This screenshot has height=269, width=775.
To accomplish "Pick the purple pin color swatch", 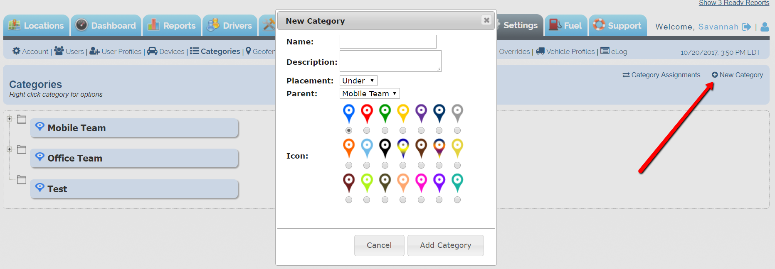I will pos(421,113).
